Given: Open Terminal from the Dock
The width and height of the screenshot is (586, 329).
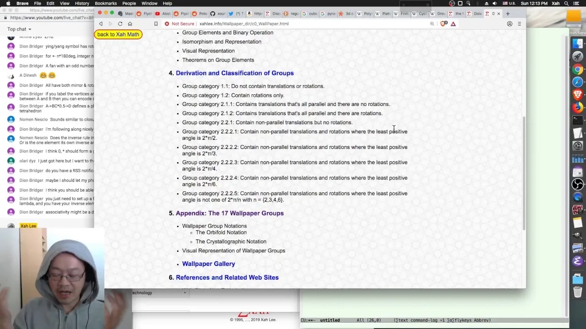Looking at the screenshot, I should click(x=578, y=120).
